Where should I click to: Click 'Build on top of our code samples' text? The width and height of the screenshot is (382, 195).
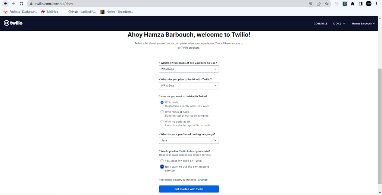pyautogui.click(x=187, y=116)
